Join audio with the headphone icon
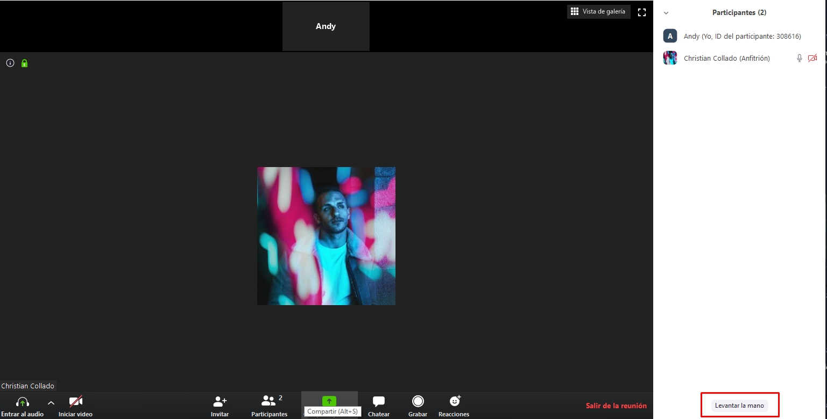 pos(23,406)
